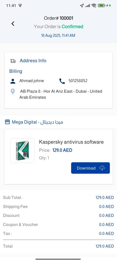
Task: Open the Kaspersky product box thumbnail
Action: (22, 150)
